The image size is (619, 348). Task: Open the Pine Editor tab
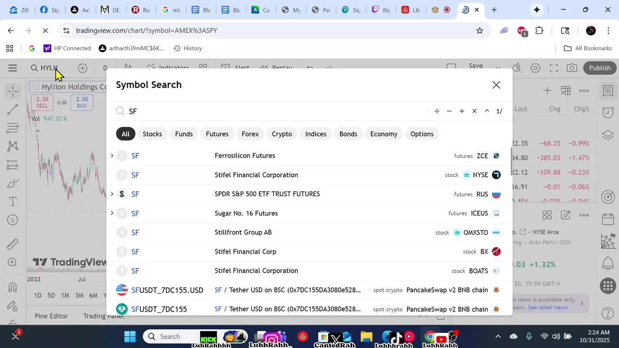[x=51, y=316]
